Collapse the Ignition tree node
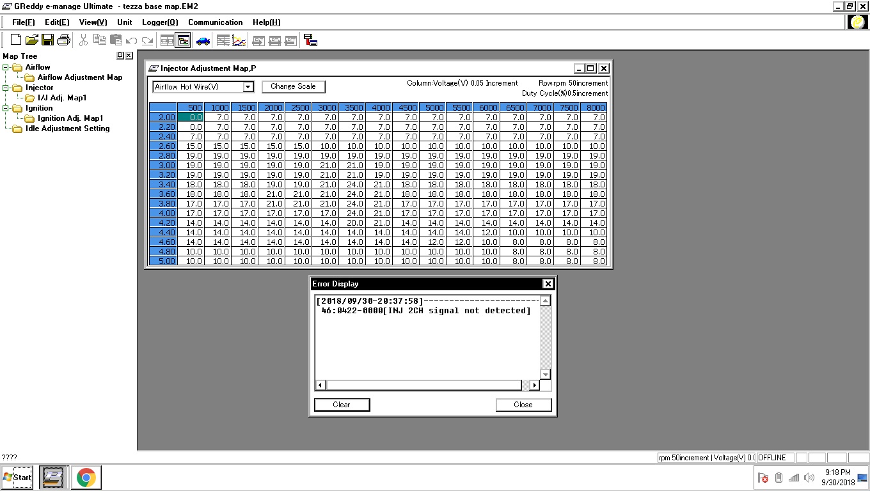Screen dimensions: 870x491 tap(6, 108)
